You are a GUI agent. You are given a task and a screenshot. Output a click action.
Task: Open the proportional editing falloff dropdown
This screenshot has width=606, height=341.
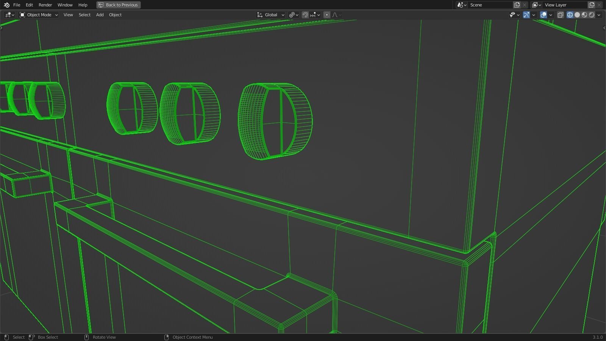tap(337, 15)
